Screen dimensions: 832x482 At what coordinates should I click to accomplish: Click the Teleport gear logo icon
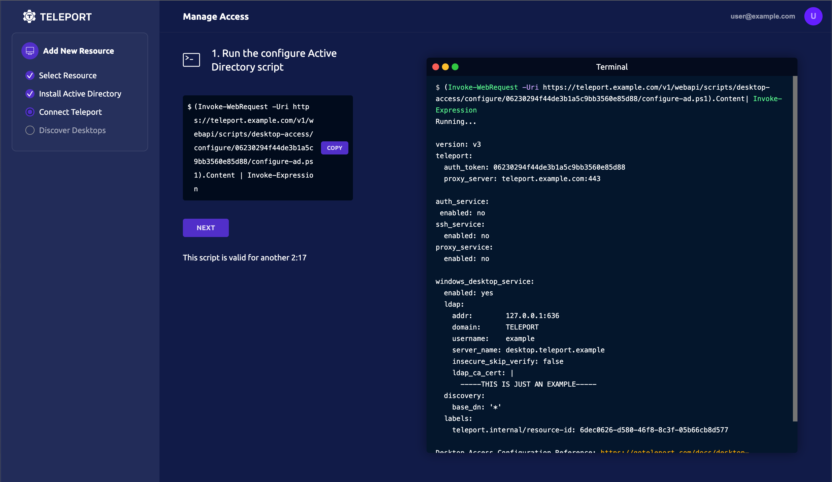[29, 17]
